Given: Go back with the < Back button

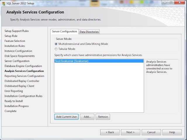Looking at the screenshot, I should (110, 132).
